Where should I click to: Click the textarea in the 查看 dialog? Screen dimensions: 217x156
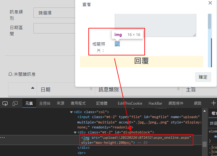pyautogui.click(x=155, y=25)
